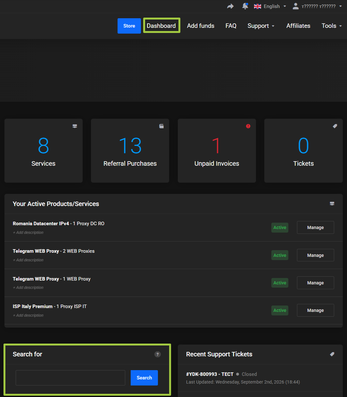The width and height of the screenshot is (347, 397).
Task: Click tag icon in Recent Support Tickets header
Action: (x=332, y=354)
